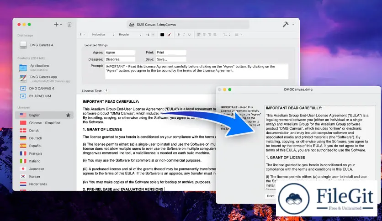Click the Disagree localized string field
The height and width of the screenshot is (221, 382).
pyautogui.click(x=120, y=59)
